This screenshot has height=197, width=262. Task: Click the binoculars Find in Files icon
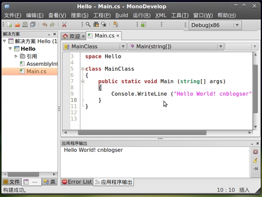coord(96,25)
